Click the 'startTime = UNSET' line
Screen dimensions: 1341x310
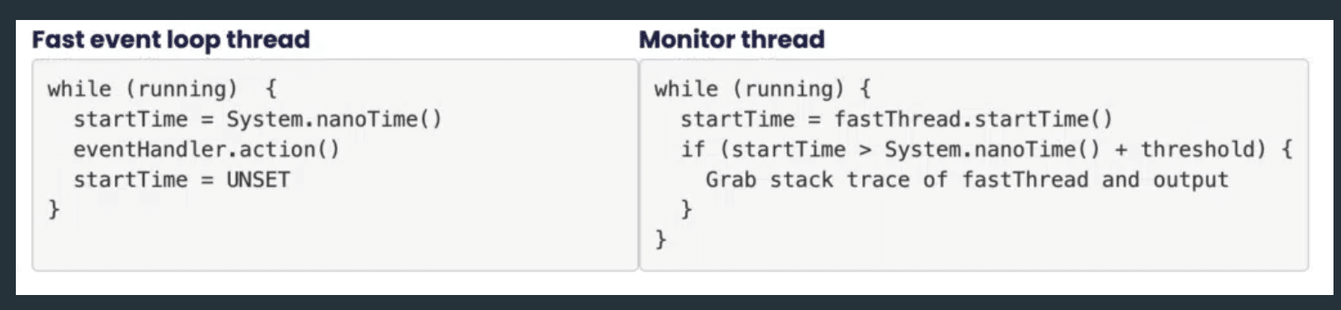click(182, 179)
